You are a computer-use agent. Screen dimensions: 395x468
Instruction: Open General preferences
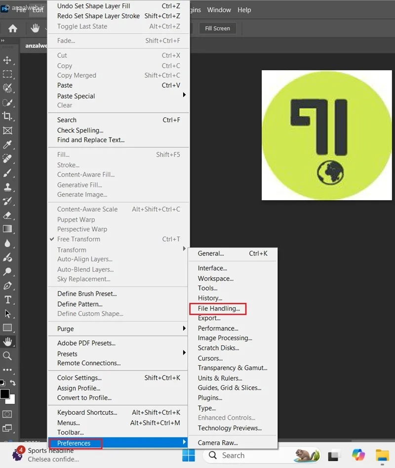(x=233, y=253)
